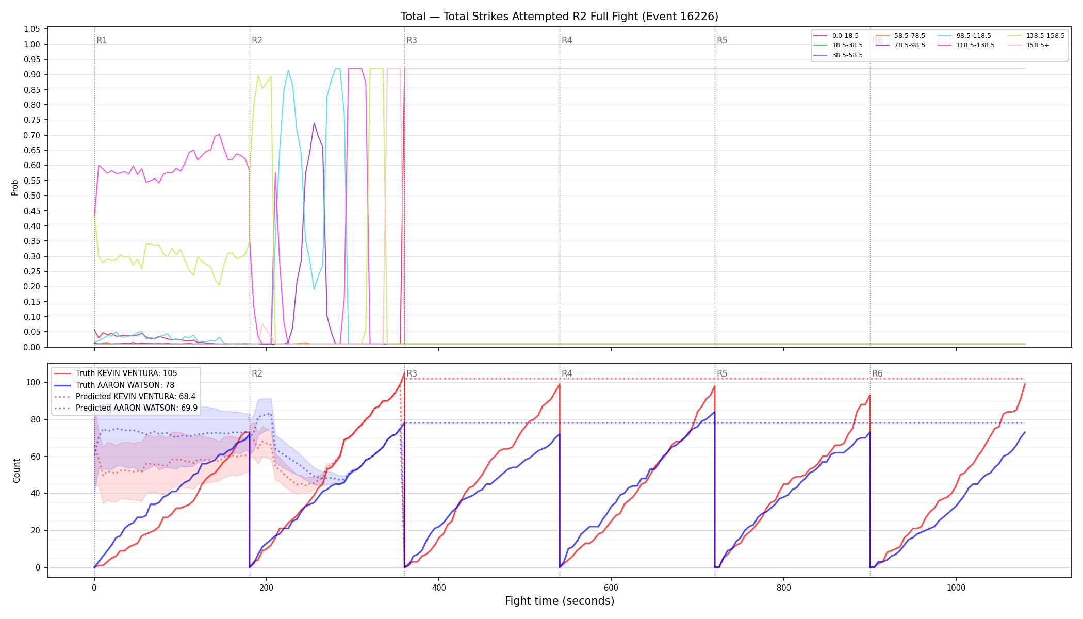Click the 118.5-138.5 legend entry
The width and height of the screenshot is (1083, 619).
click(966, 45)
